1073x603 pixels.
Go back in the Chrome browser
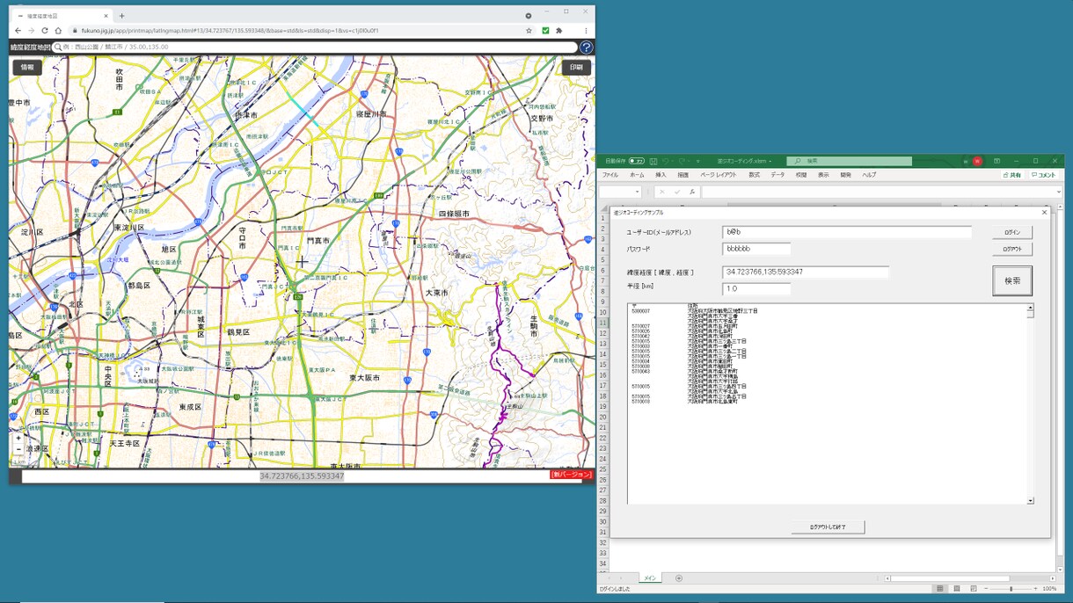tap(18, 31)
